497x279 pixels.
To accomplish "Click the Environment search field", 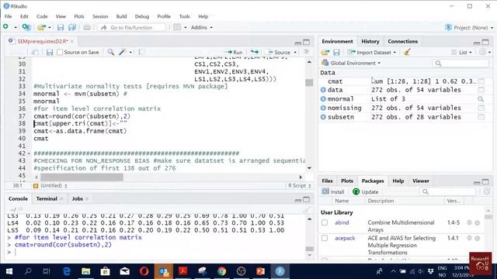I will (x=461, y=64).
